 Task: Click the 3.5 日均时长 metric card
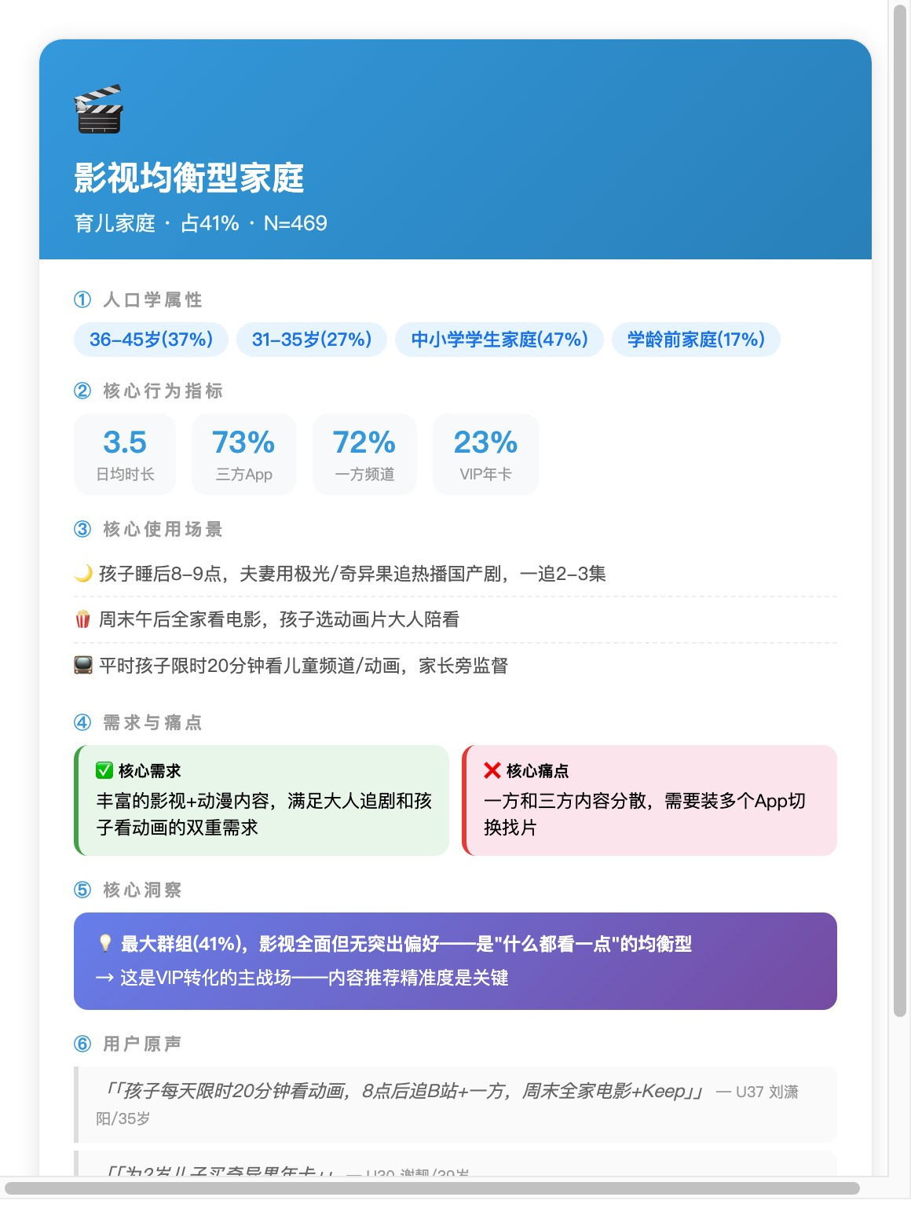[x=125, y=454]
